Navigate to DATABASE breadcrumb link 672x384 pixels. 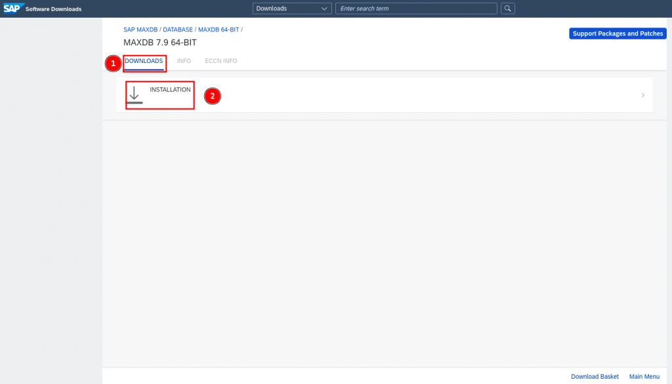click(x=178, y=30)
